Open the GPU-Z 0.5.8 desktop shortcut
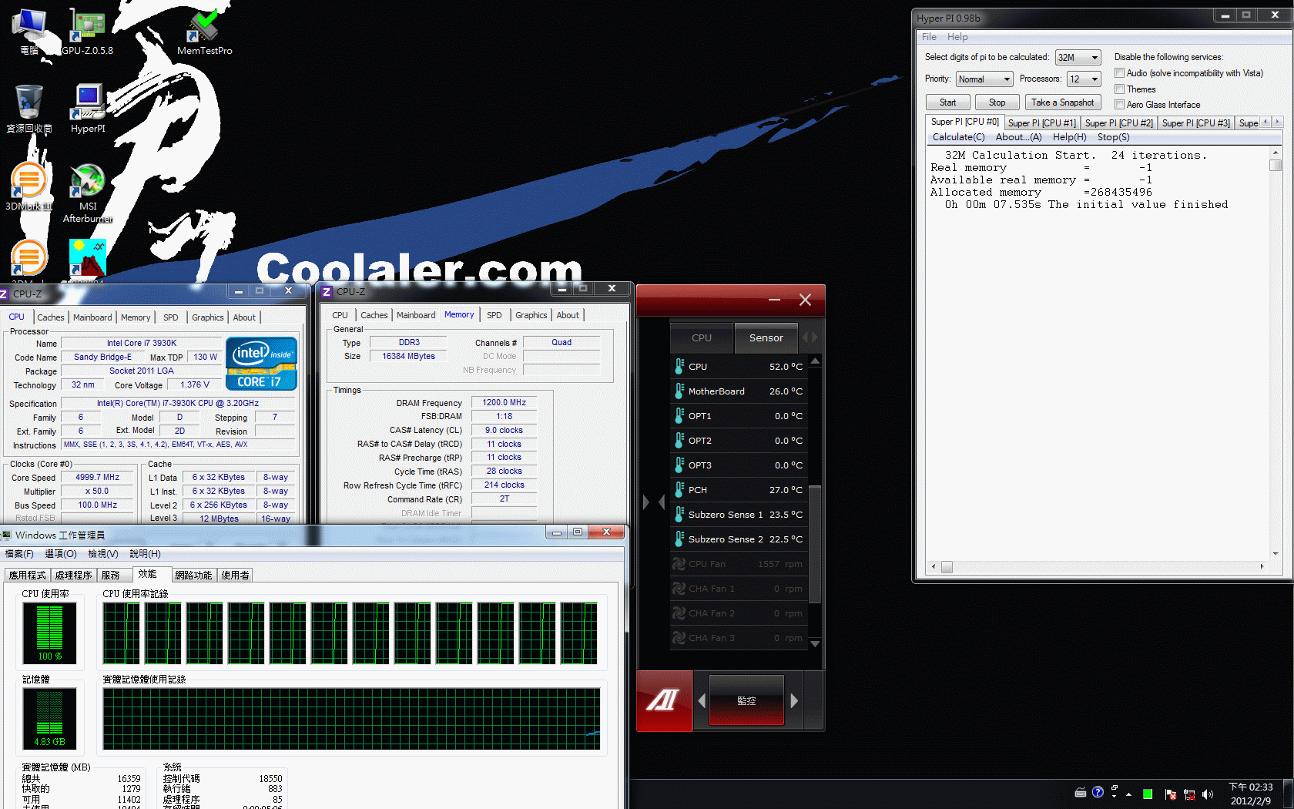Image resolution: width=1294 pixels, height=809 pixels. pyautogui.click(x=88, y=31)
